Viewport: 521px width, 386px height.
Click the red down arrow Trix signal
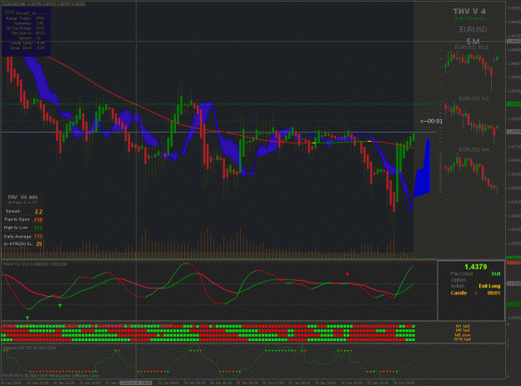click(x=348, y=274)
